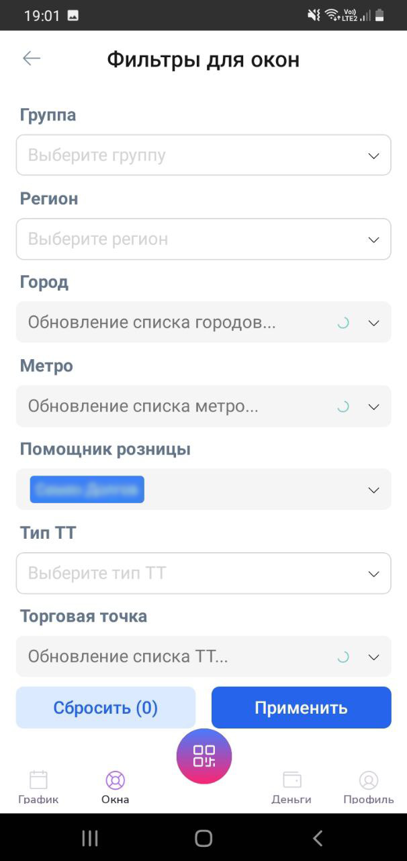Open the Группа dropdown
Viewport: 407px width, 861px height.
pos(203,155)
